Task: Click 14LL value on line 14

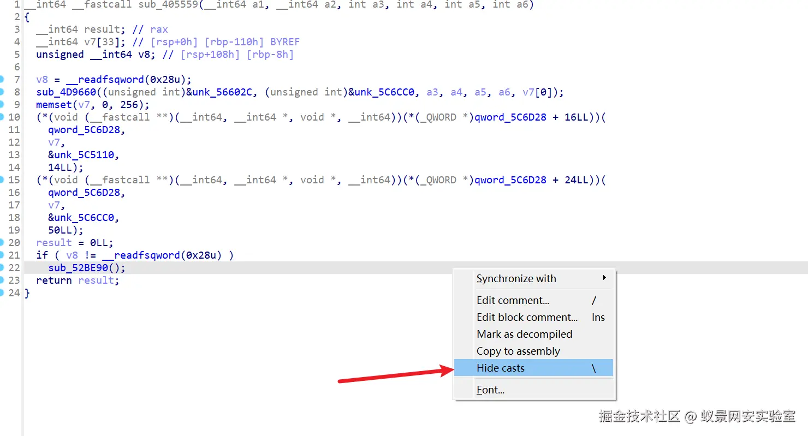Action: tap(60, 168)
